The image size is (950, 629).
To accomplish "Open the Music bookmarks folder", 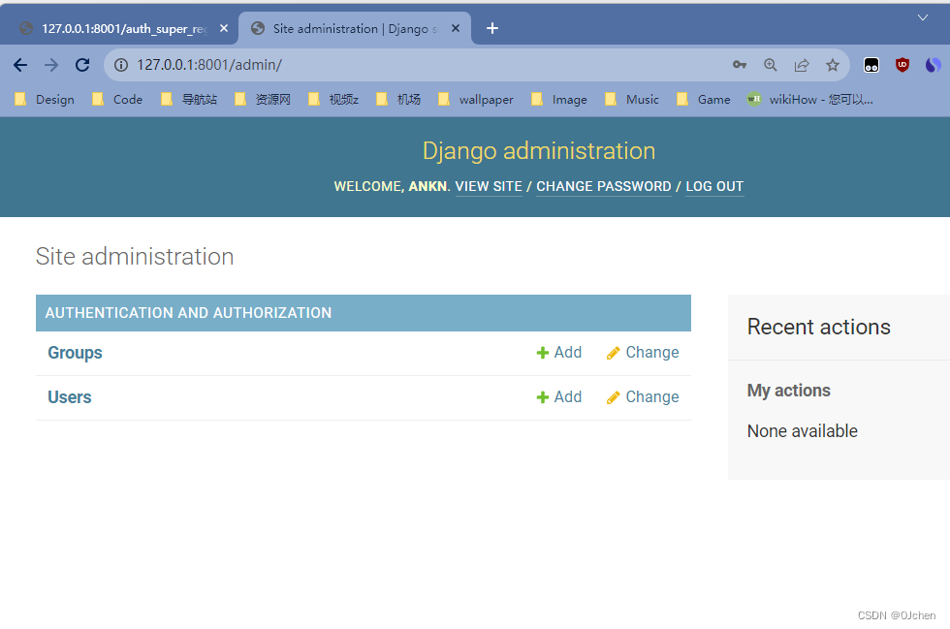I will click(632, 100).
